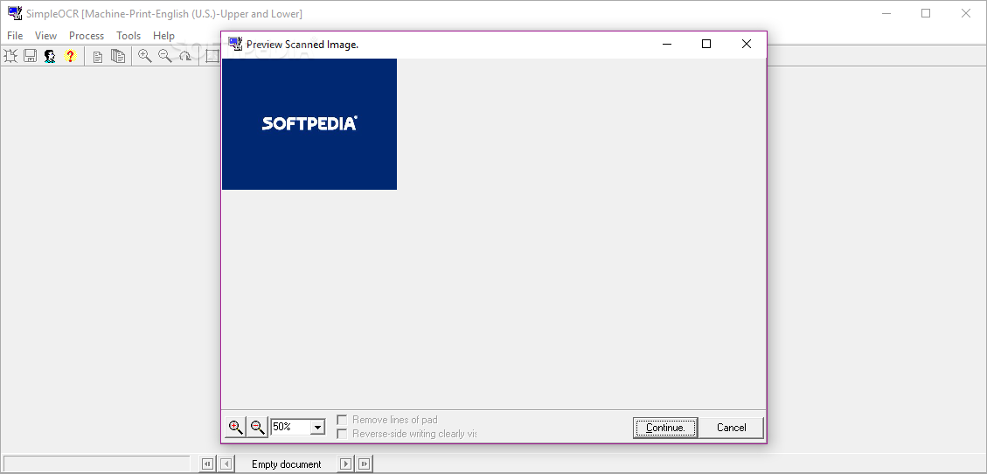Go to the last page with status bar button

click(365, 464)
